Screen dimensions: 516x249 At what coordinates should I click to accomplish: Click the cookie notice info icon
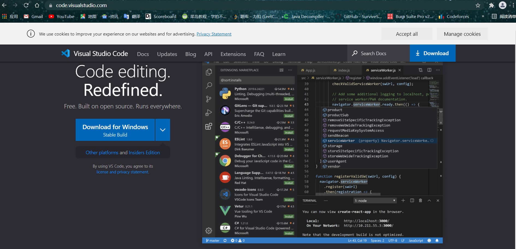31,34
